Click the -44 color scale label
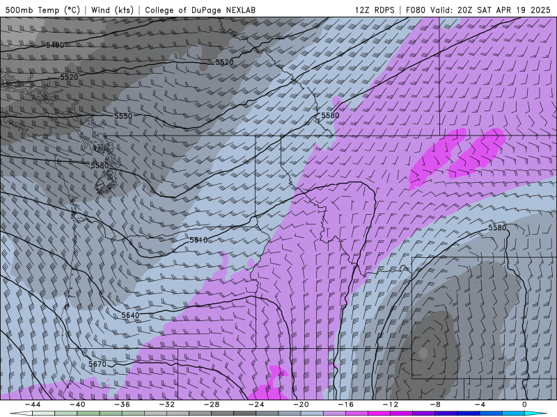This screenshot has height=417, width=557. (x=33, y=404)
